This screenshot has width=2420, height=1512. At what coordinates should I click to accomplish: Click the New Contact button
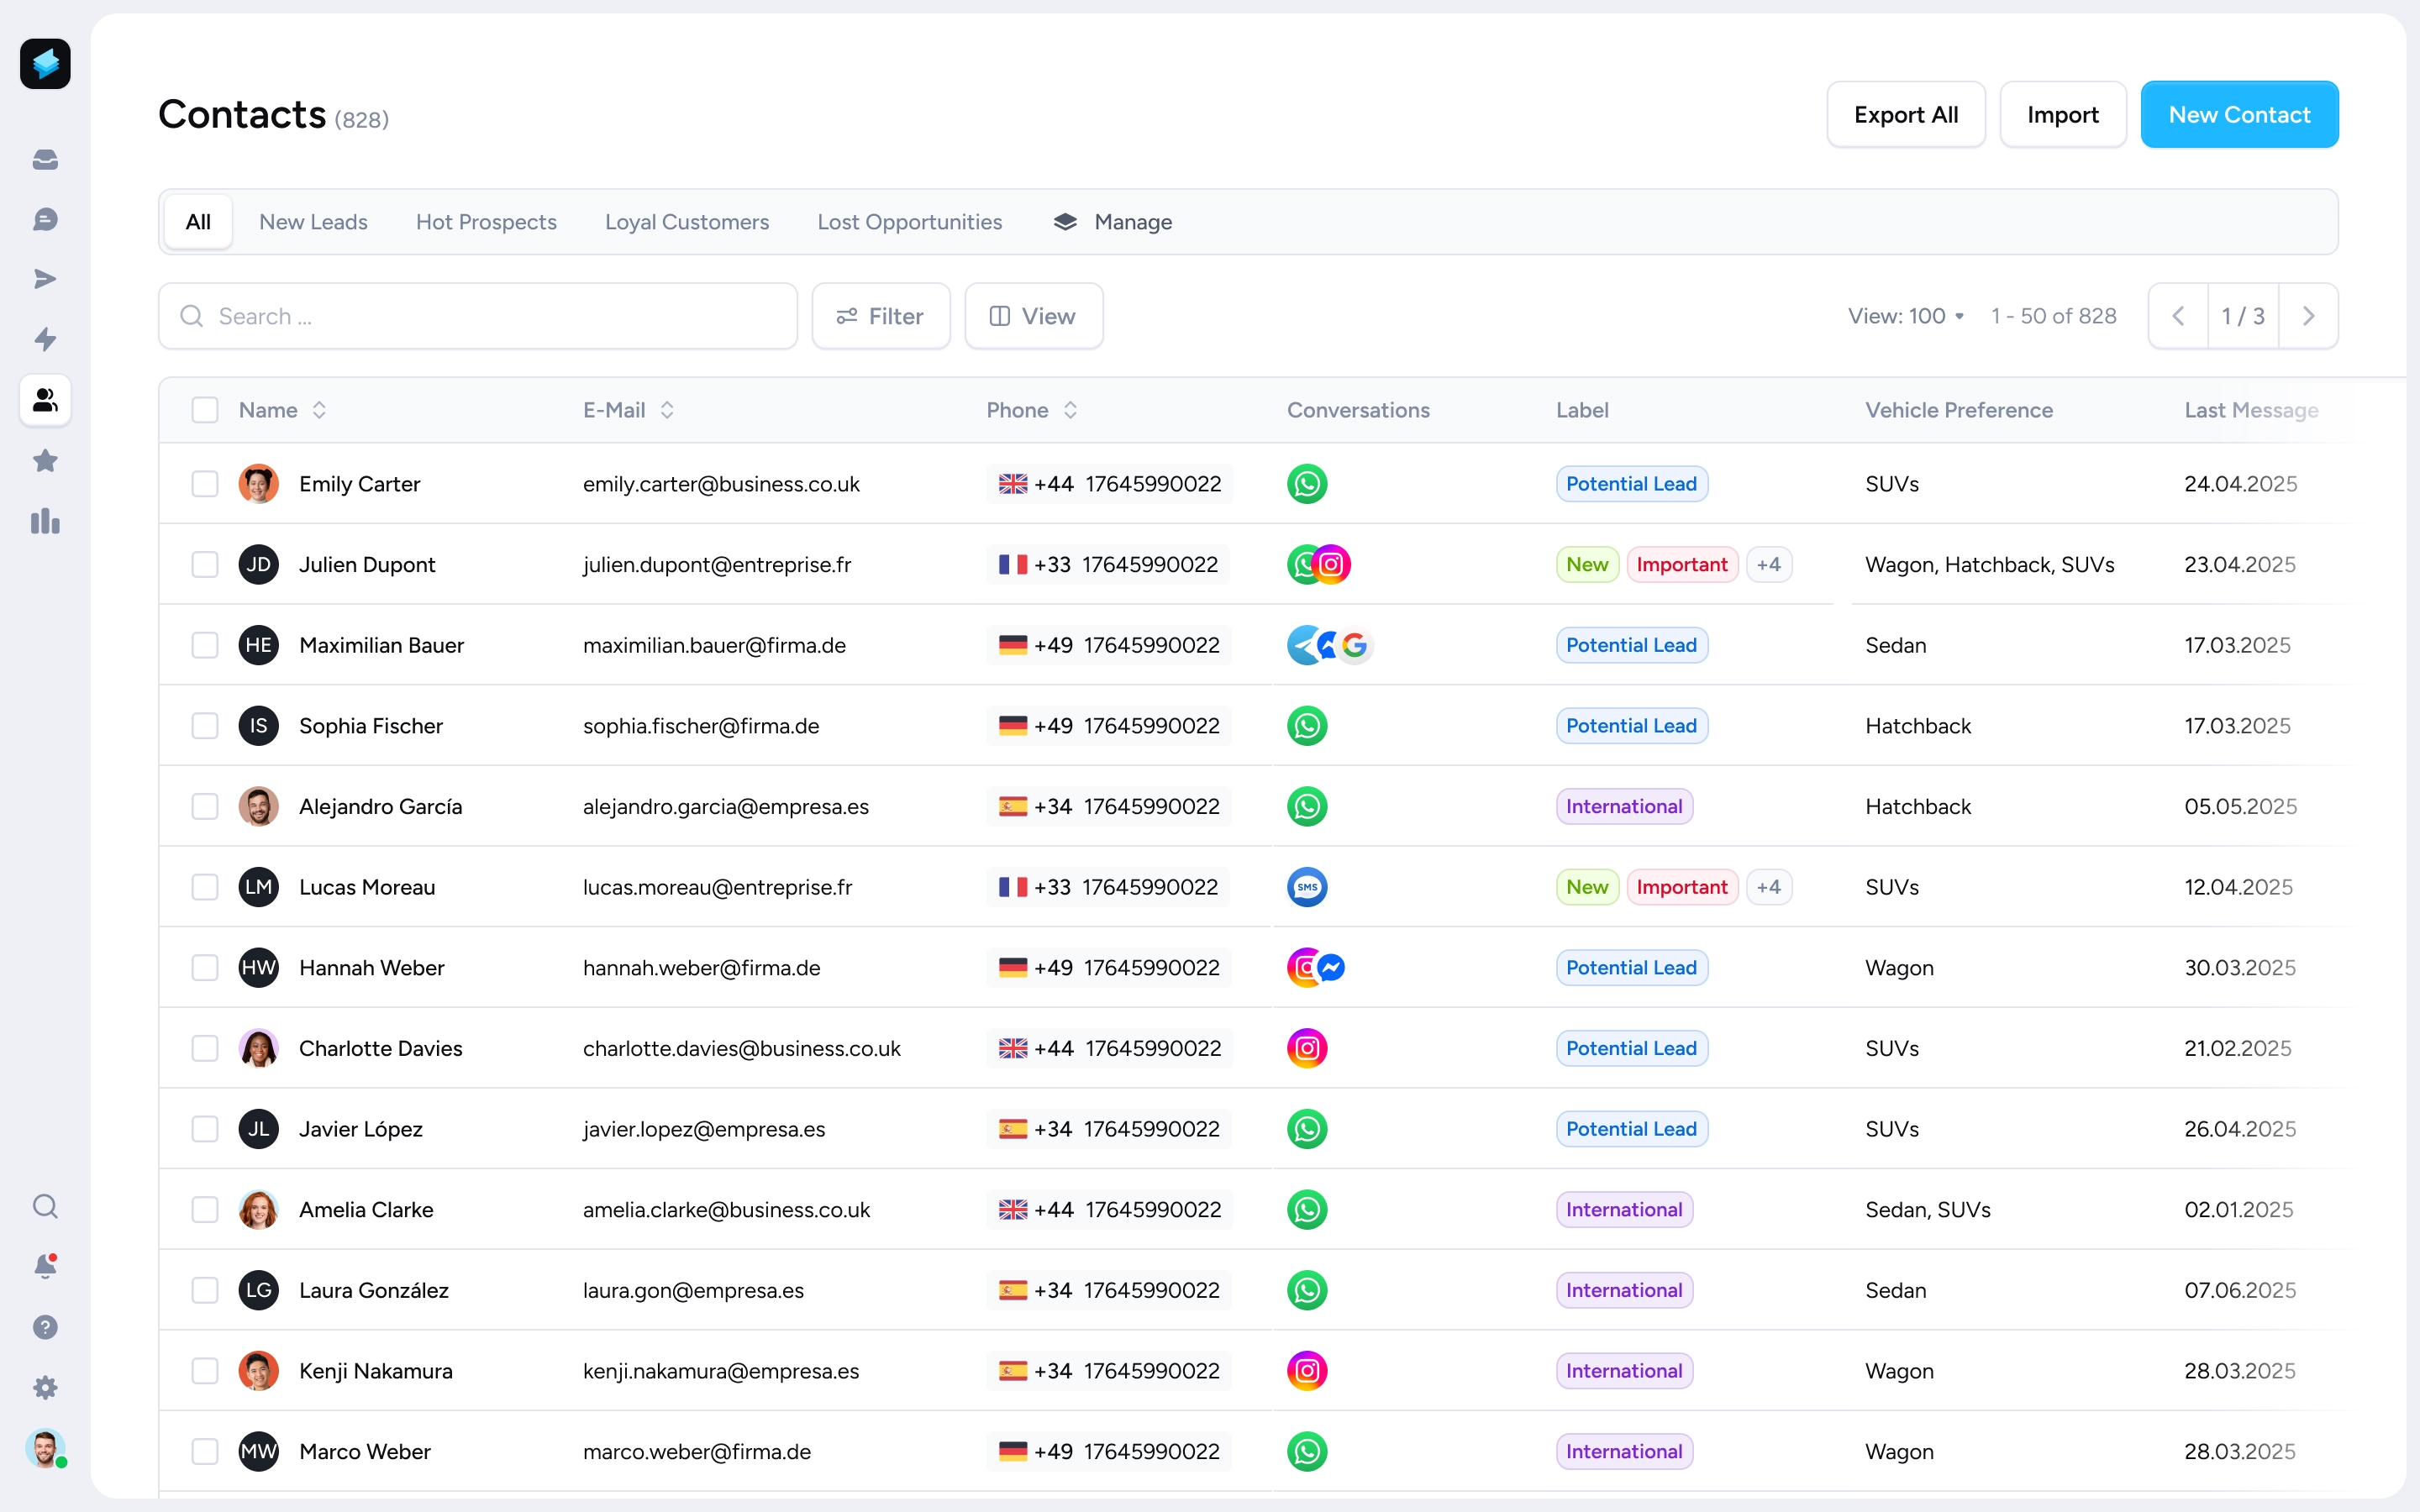coord(2238,115)
